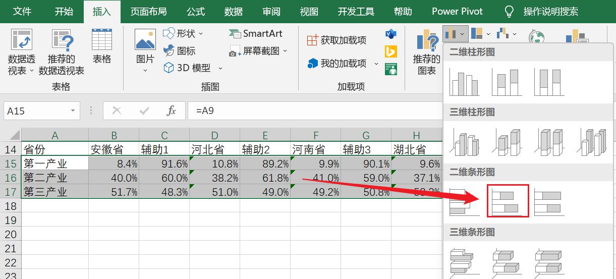The image size is (616, 279).
Task: Open the Pictures (图片) insert menu
Action: (145, 52)
